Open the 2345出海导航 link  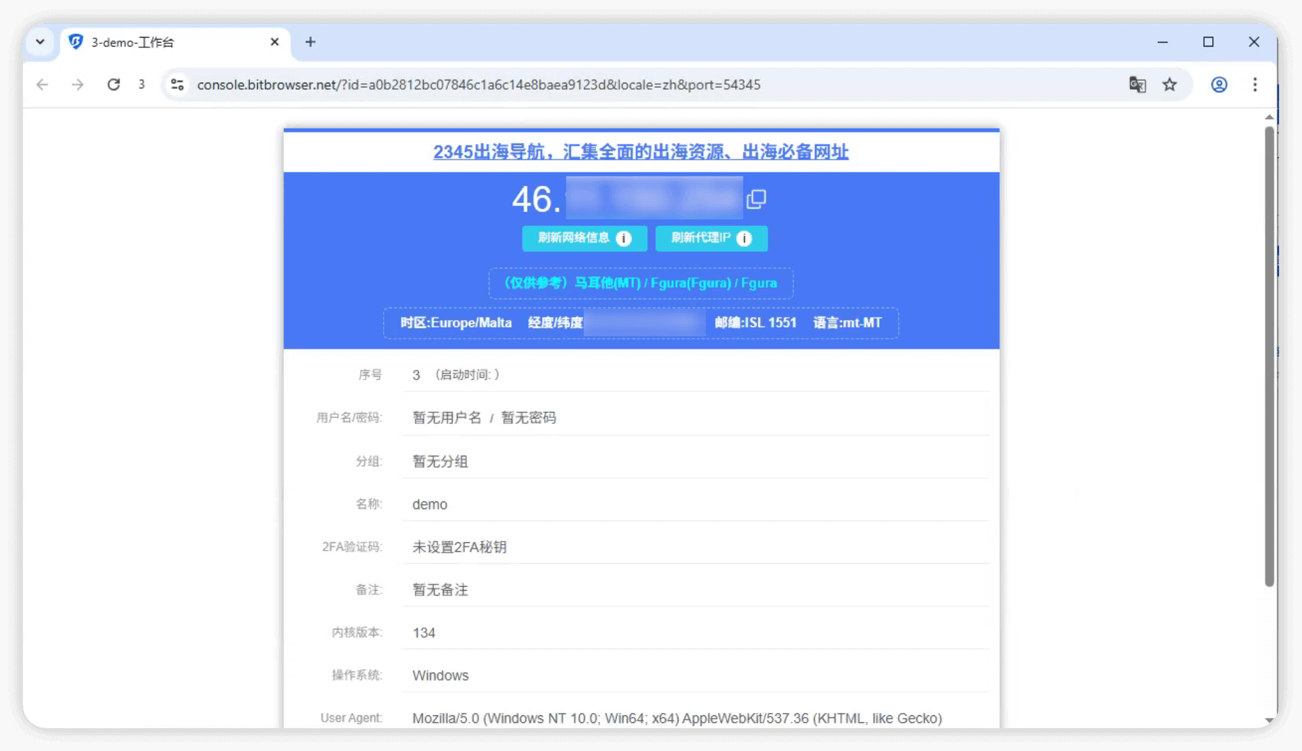pos(641,152)
